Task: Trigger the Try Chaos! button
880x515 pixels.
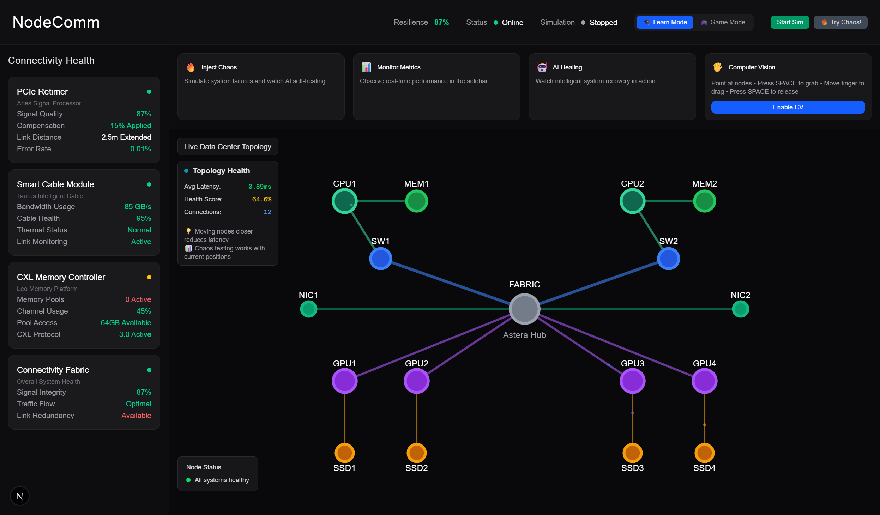Action: (840, 22)
